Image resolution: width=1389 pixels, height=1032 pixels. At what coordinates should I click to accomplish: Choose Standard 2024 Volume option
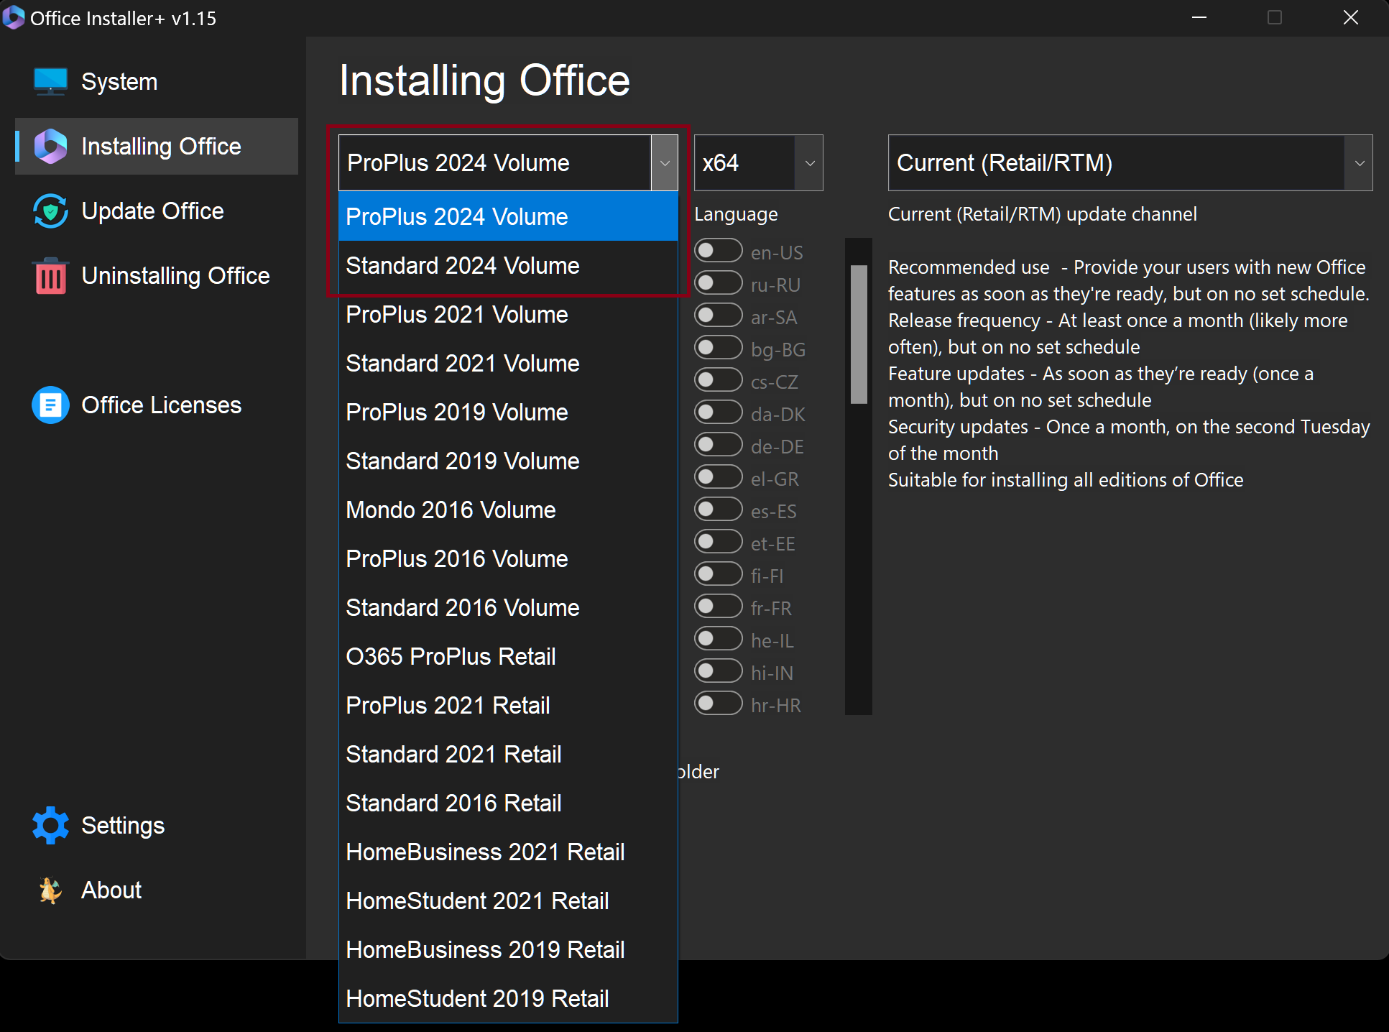(x=508, y=266)
